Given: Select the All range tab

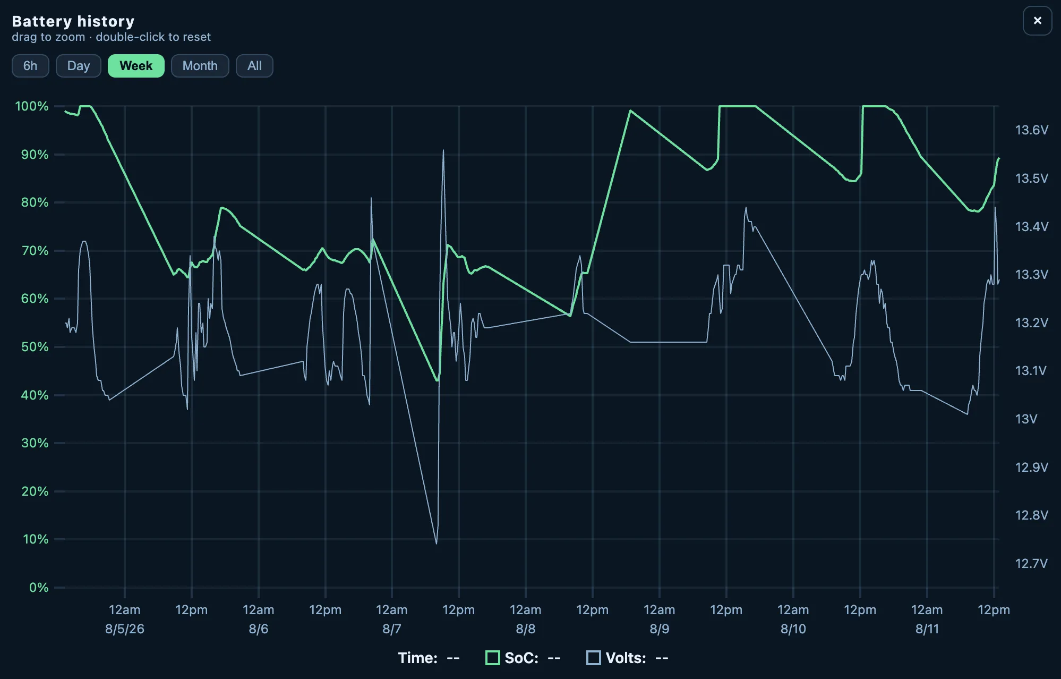Looking at the screenshot, I should click(254, 66).
